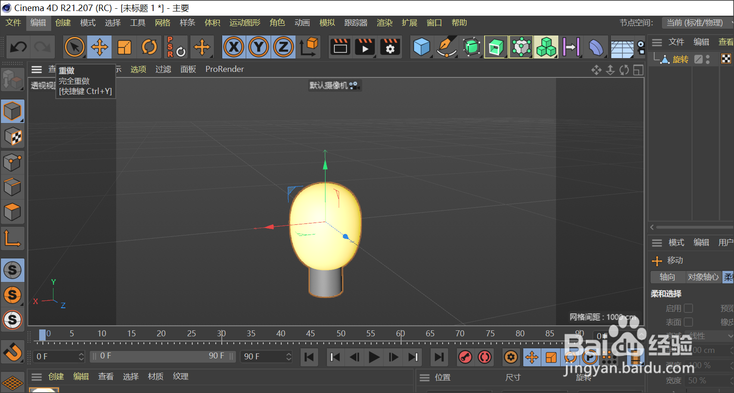Render the active view

(x=340, y=47)
